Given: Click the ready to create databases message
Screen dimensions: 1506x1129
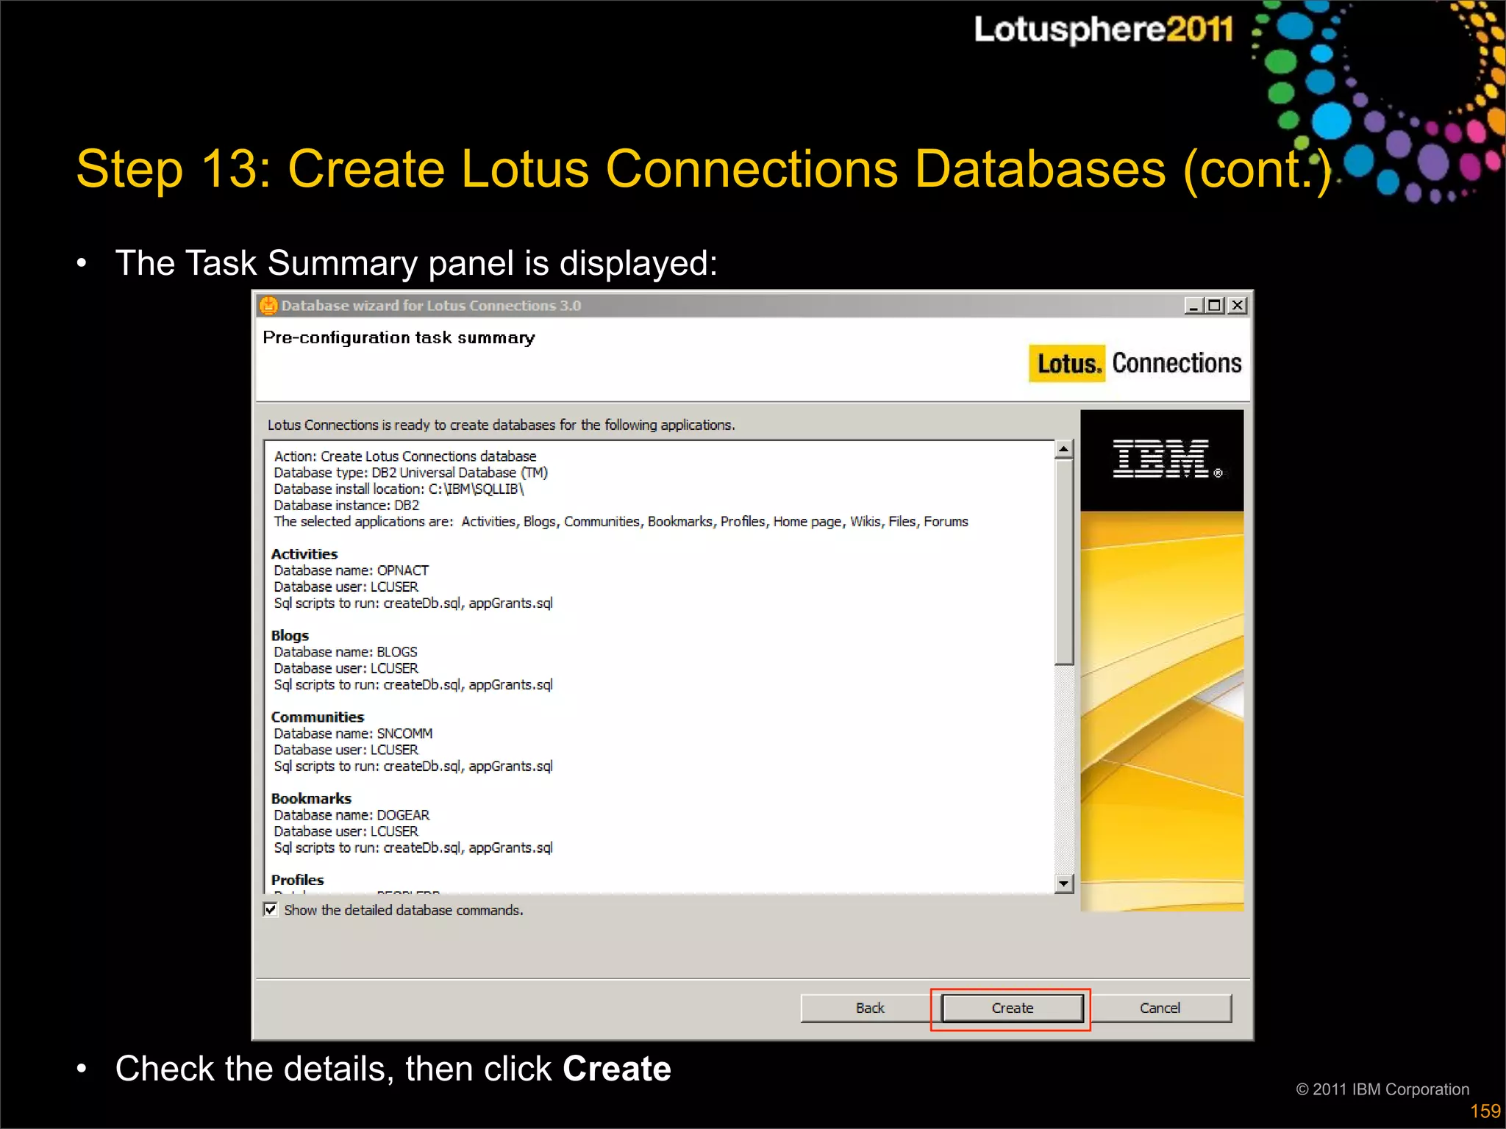Looking at the screenshot, I should pyautogui.click(x=501, y=425).
